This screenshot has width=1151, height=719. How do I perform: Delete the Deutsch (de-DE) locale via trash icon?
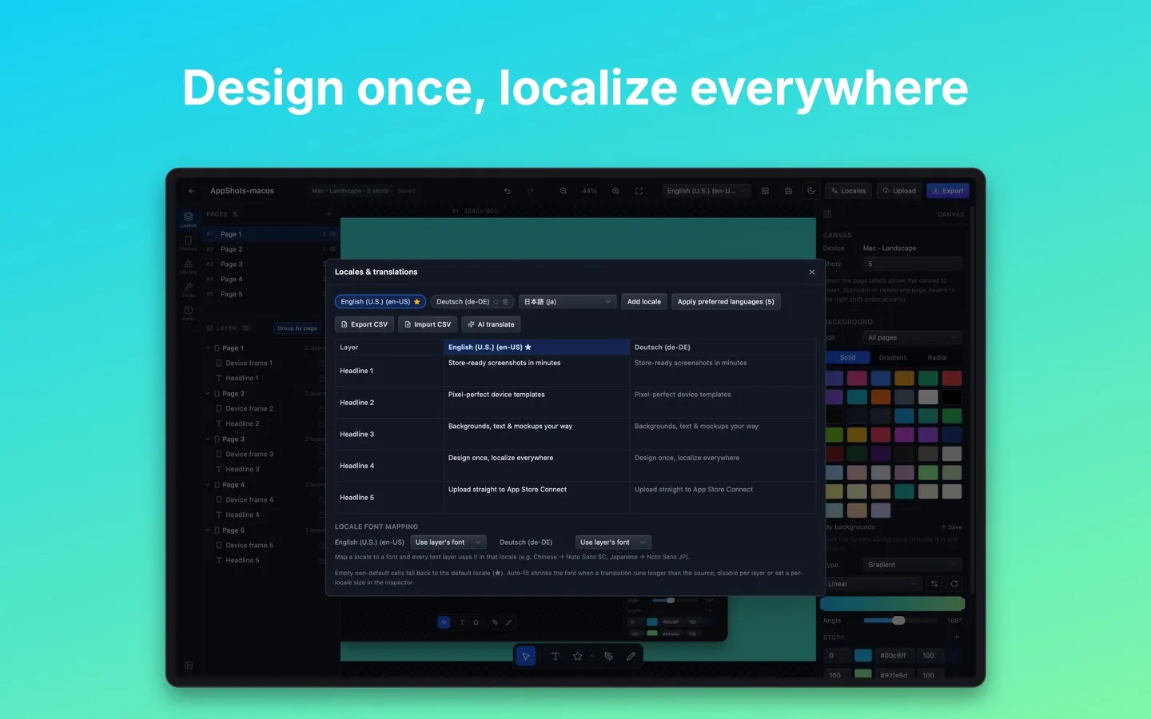coord(505,302)
